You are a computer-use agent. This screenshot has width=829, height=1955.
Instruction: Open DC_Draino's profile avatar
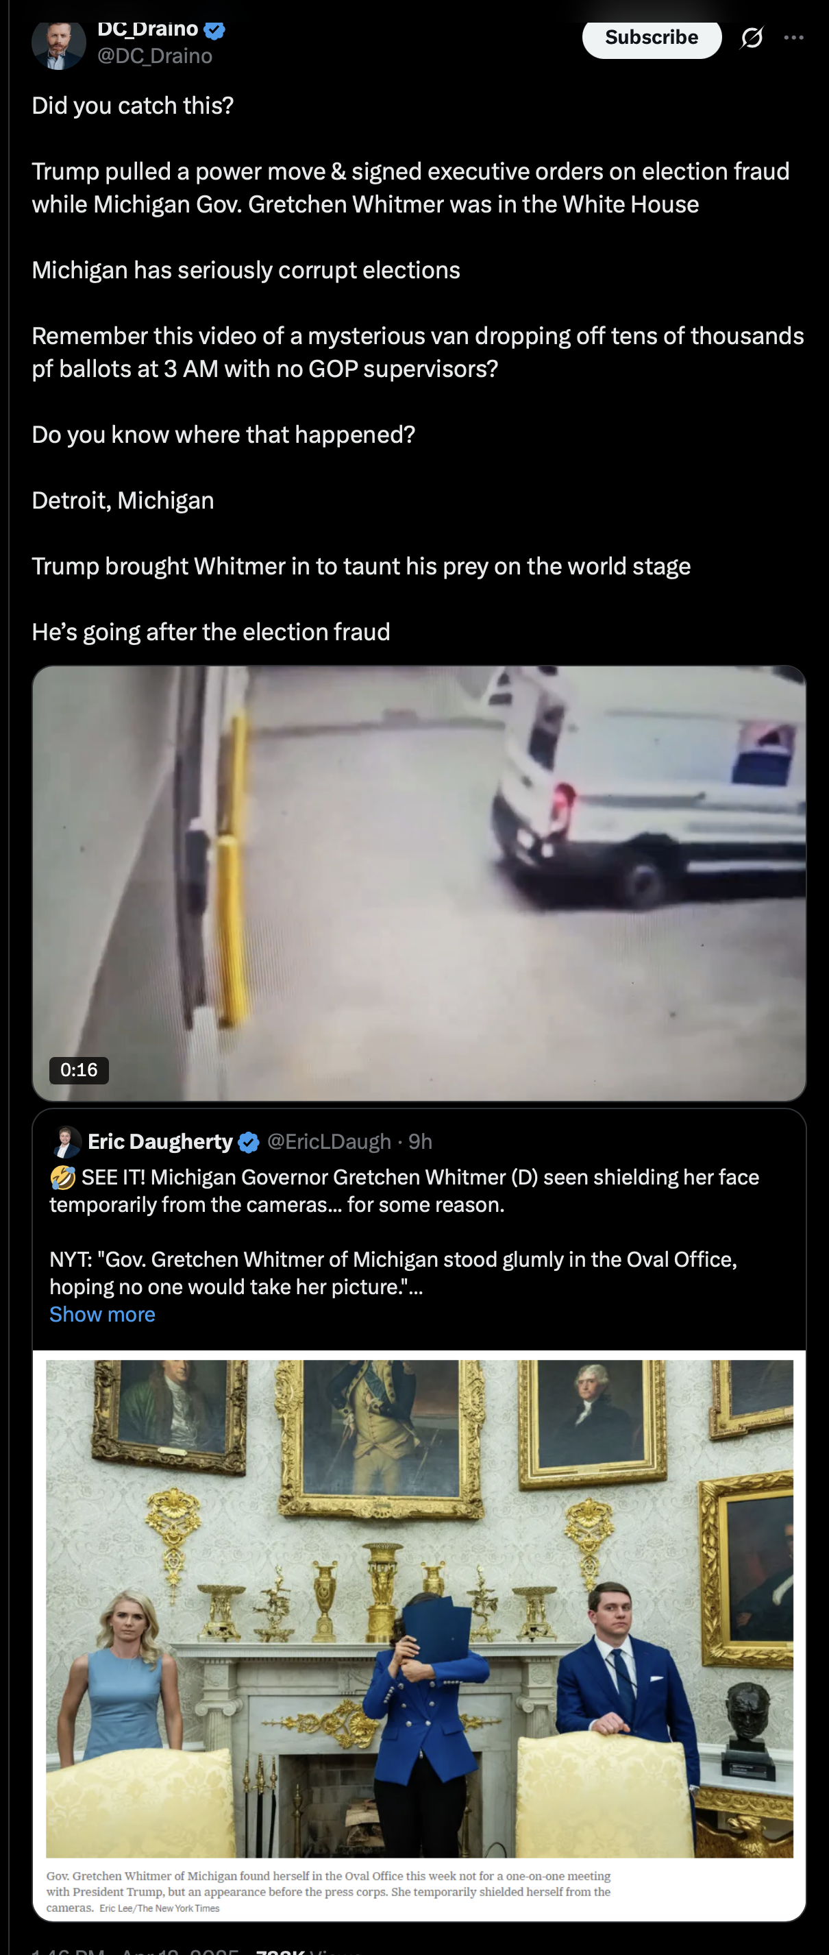[x=58, y=45]
